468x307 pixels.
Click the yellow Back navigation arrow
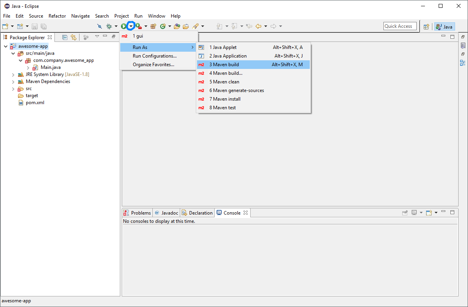(258, 26)
